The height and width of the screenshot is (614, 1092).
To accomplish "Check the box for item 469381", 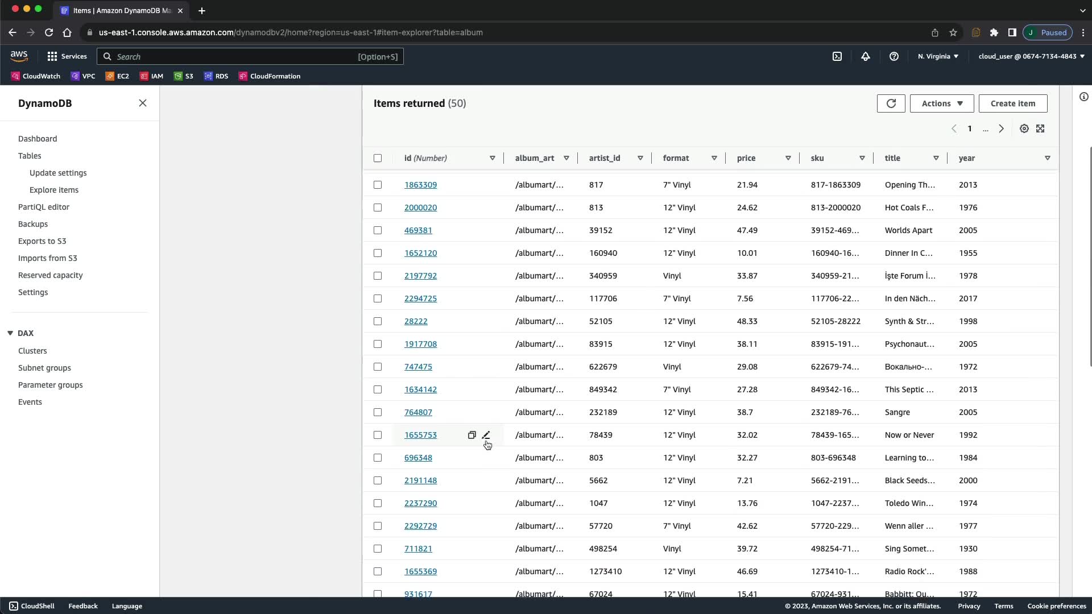I will [378, 230].
